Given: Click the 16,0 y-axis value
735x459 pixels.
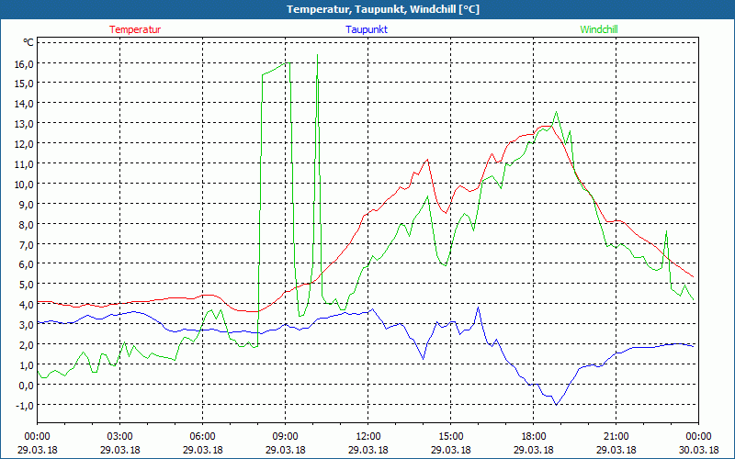Looking at the screenshot, I should pos(25,63).
